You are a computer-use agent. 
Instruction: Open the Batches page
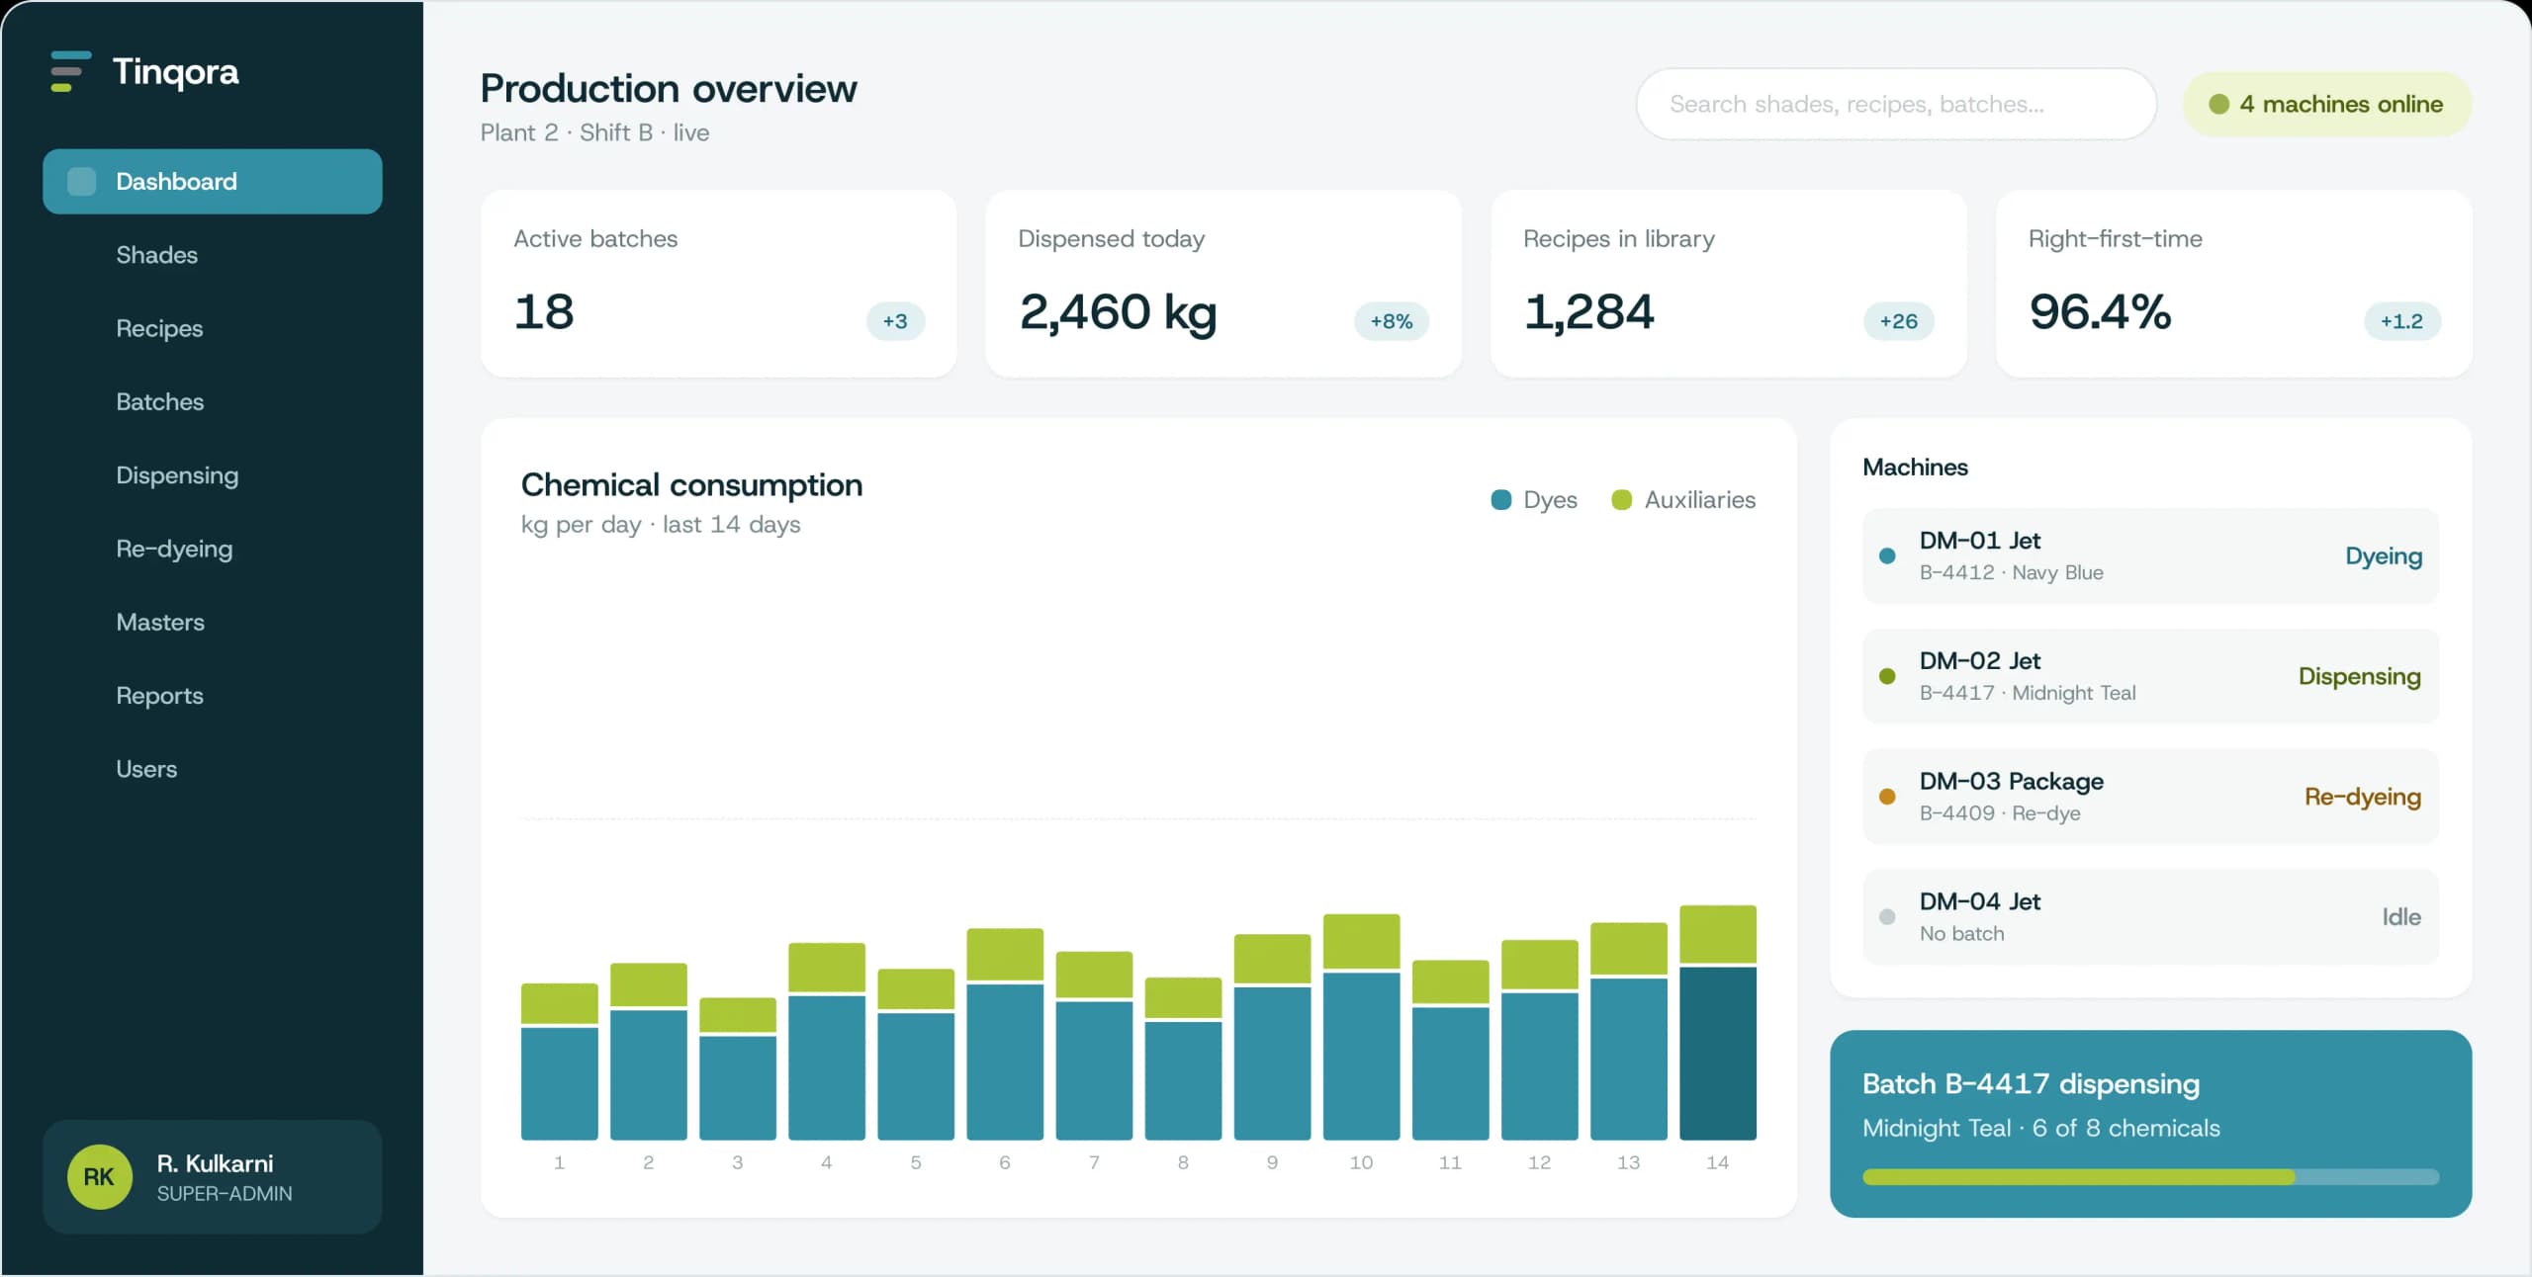click(x=159, y=402)
